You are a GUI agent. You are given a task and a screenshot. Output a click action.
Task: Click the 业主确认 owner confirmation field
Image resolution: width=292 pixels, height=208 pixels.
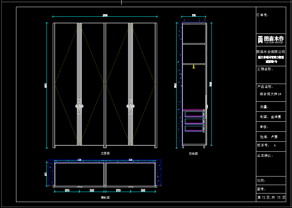tap(265, 156)
